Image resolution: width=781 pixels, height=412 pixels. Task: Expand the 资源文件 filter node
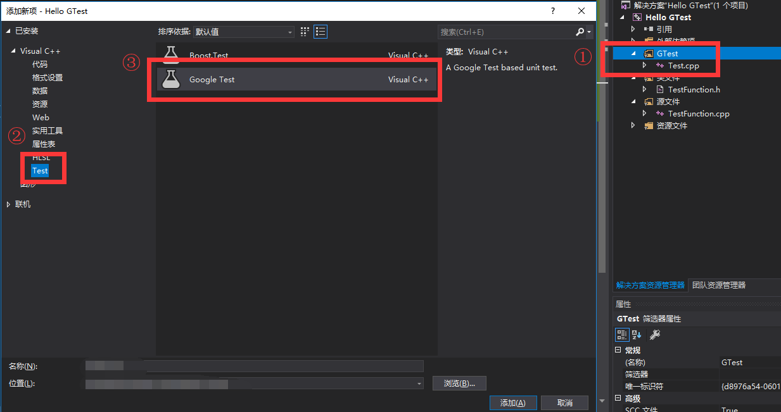click(x=633, y=125)
